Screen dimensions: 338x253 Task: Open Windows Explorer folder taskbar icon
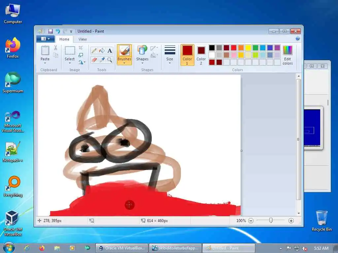[57, 248]
